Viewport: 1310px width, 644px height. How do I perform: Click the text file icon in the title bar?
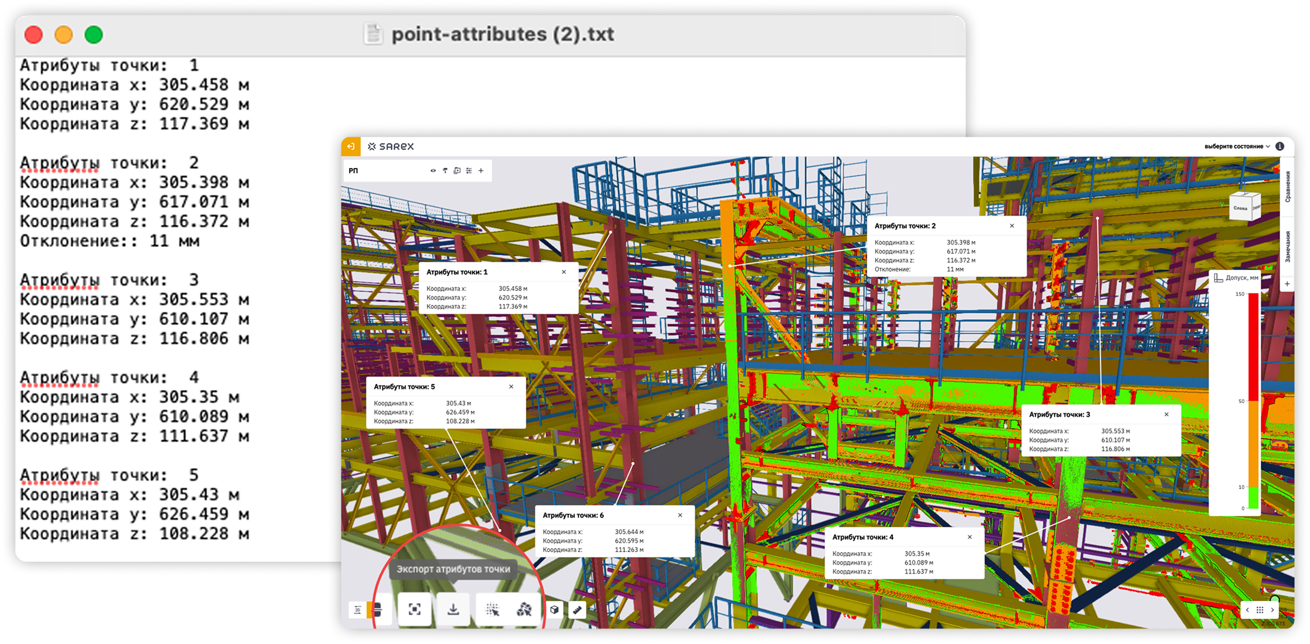(373, 34)
